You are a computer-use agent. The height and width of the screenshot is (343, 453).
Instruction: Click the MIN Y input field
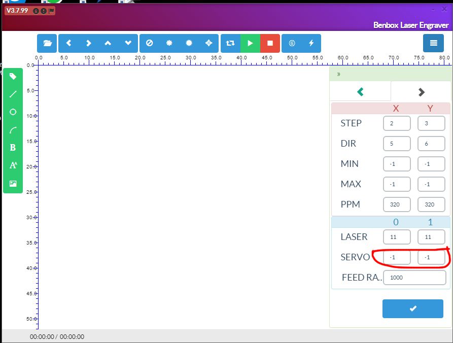point(431,164)
